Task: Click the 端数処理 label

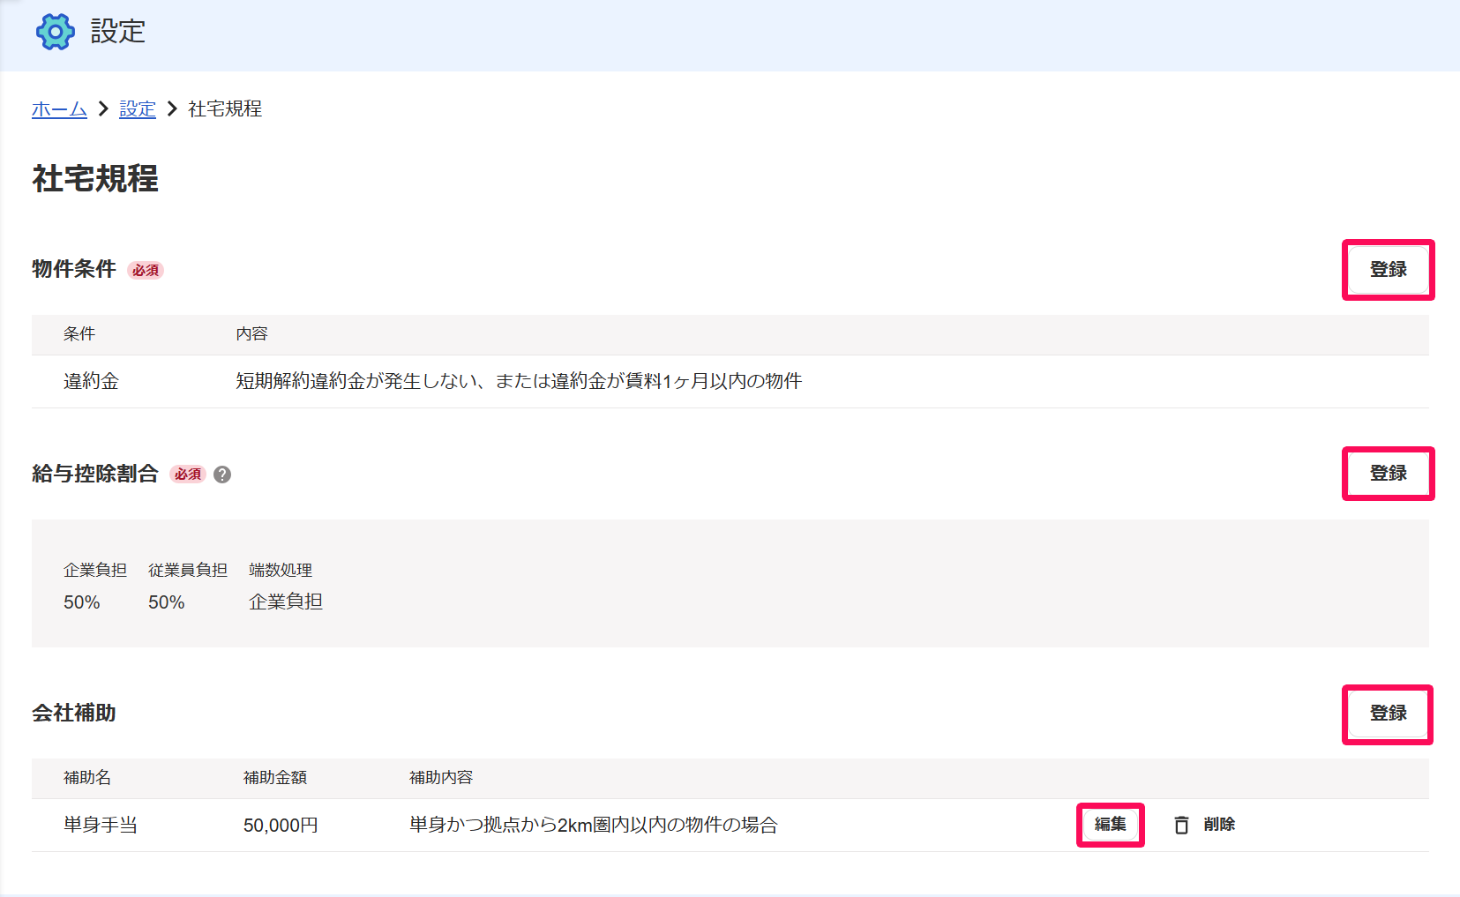Action: (x=281, y=571)
